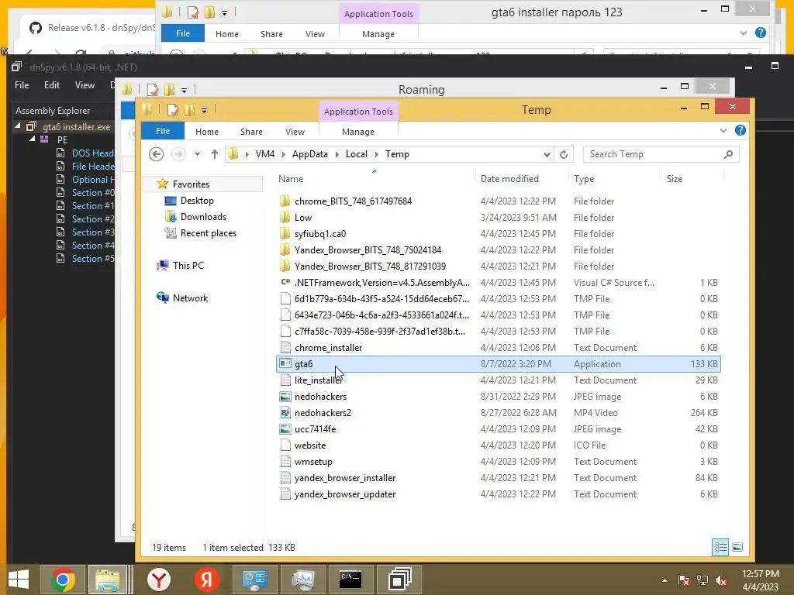Collapse the gta6 installer.exe tree node
This screenshot has height=595, width=794.
(x=18, y=126)
